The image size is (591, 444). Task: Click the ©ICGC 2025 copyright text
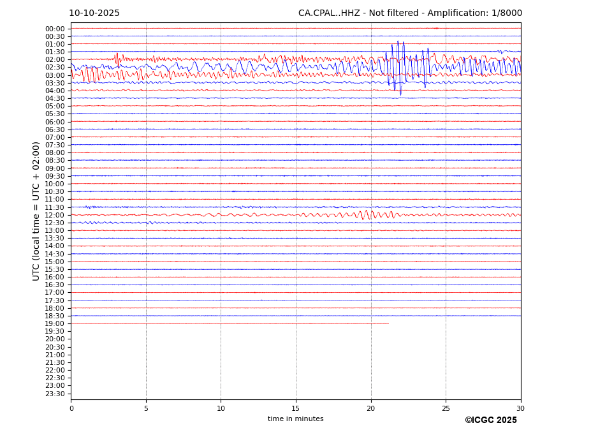point(490,420)
